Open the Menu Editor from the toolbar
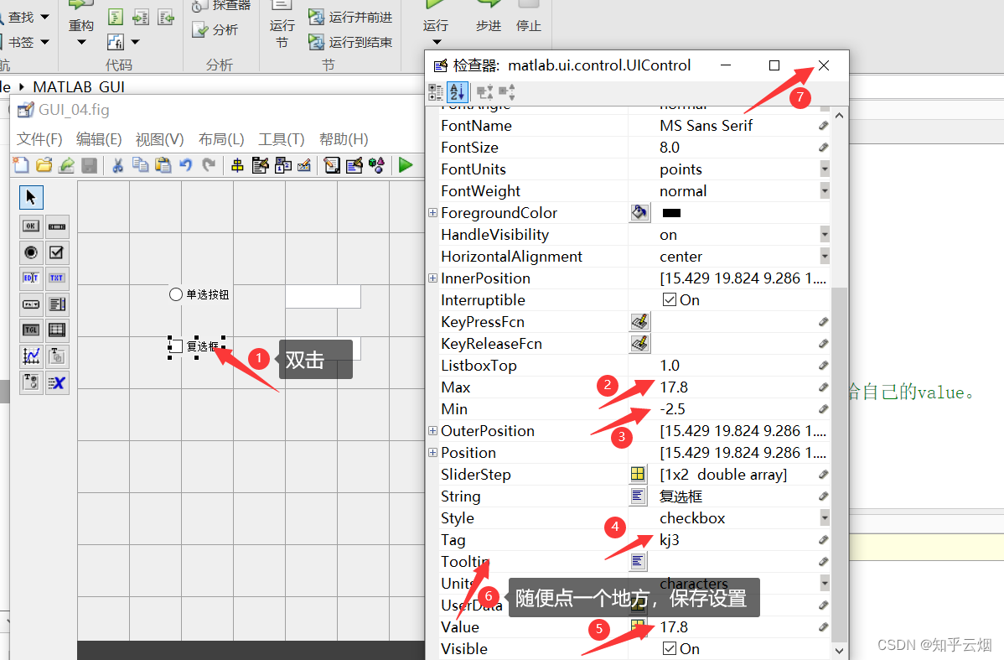 (260, 164)
